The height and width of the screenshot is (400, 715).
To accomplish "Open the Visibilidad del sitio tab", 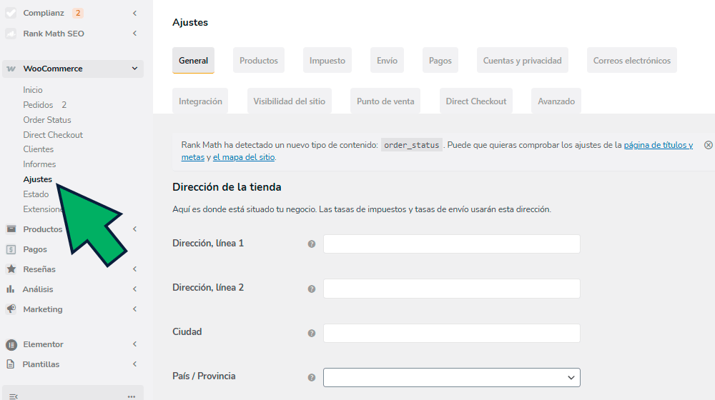I will pyautogui.click(x=289, y=101).
